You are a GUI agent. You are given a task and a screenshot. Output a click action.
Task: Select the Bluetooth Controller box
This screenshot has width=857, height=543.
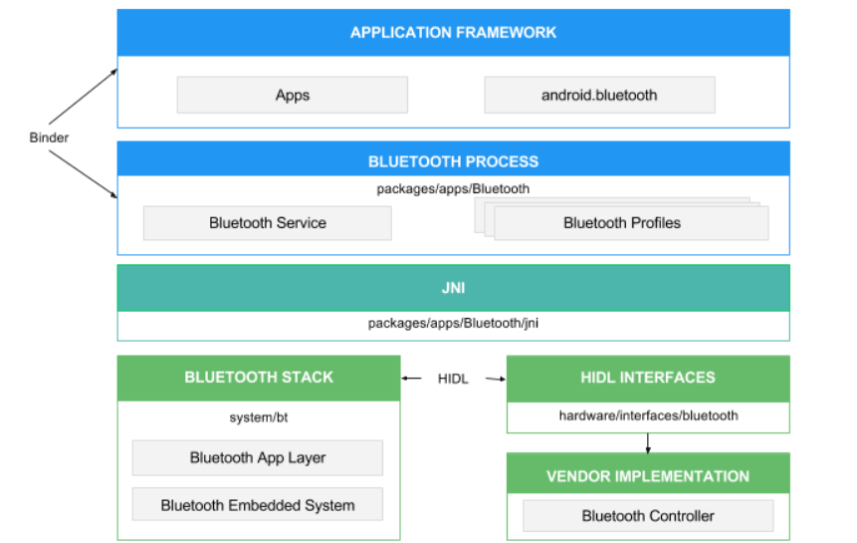648,516
